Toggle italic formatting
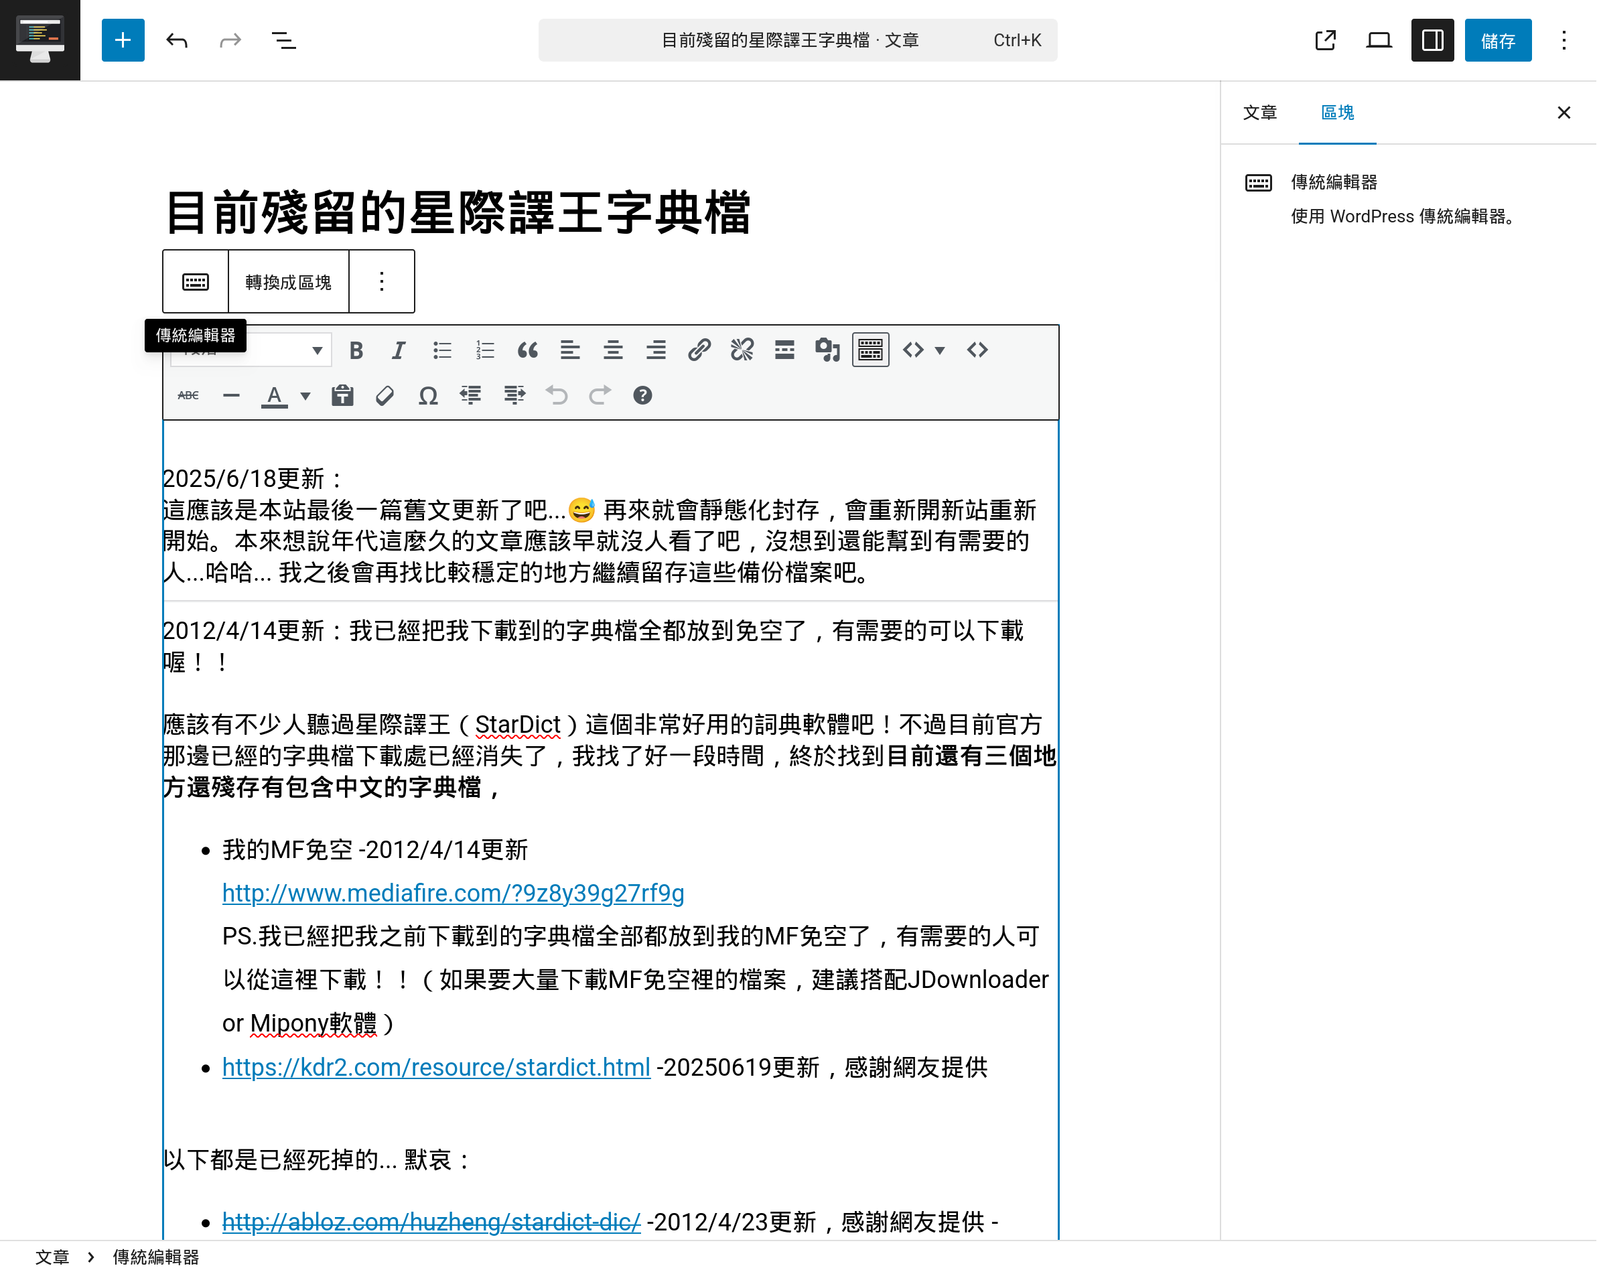 pyautogui.click(x=399, y=350)
